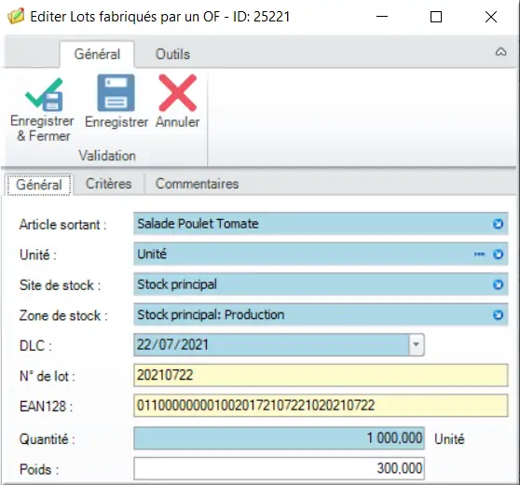Viewport: 520px width, 485px height.
Task: Click the red Annuler cross icon
Action: (178, 93)
